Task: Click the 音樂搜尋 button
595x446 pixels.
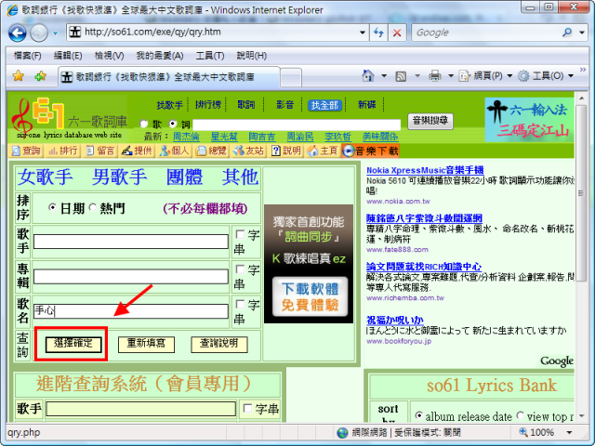Action: 430,121
